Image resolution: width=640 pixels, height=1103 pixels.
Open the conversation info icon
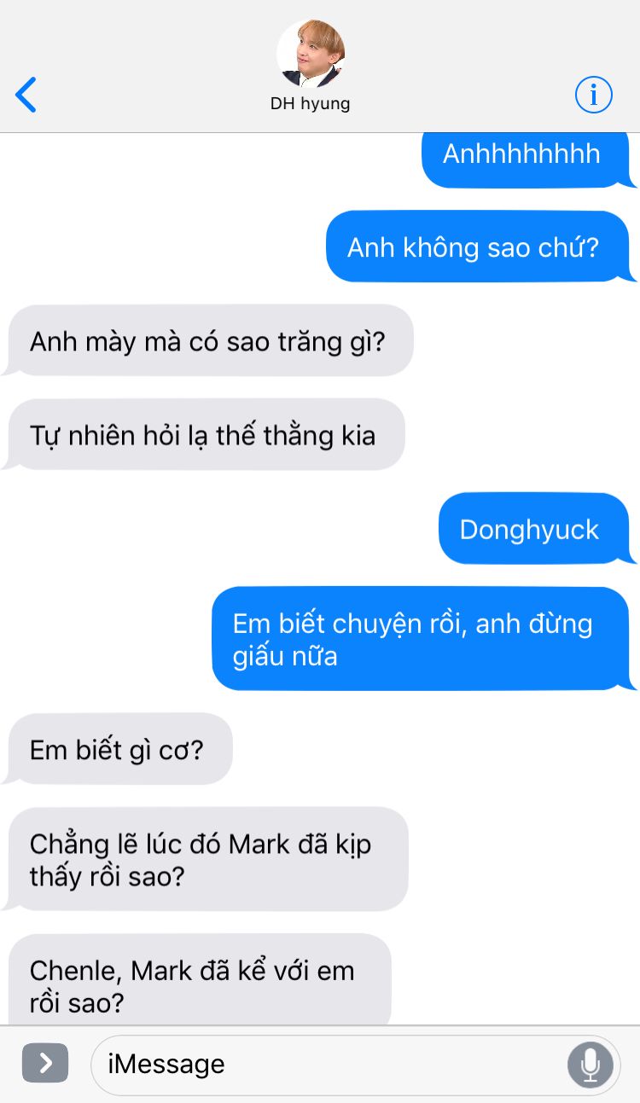click(594, 95)
